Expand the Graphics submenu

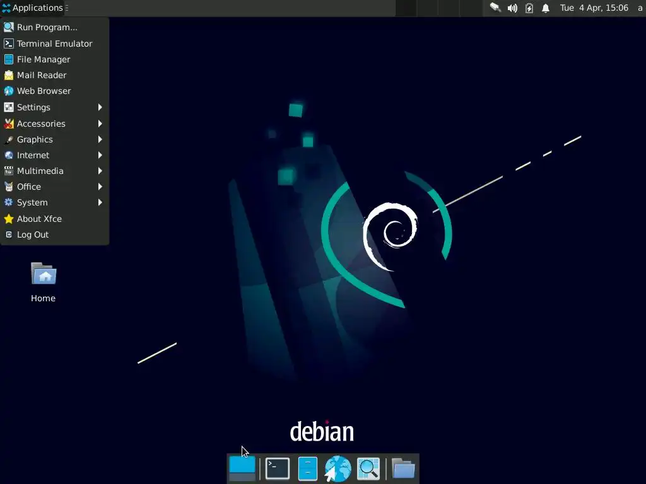click(54, 139)
